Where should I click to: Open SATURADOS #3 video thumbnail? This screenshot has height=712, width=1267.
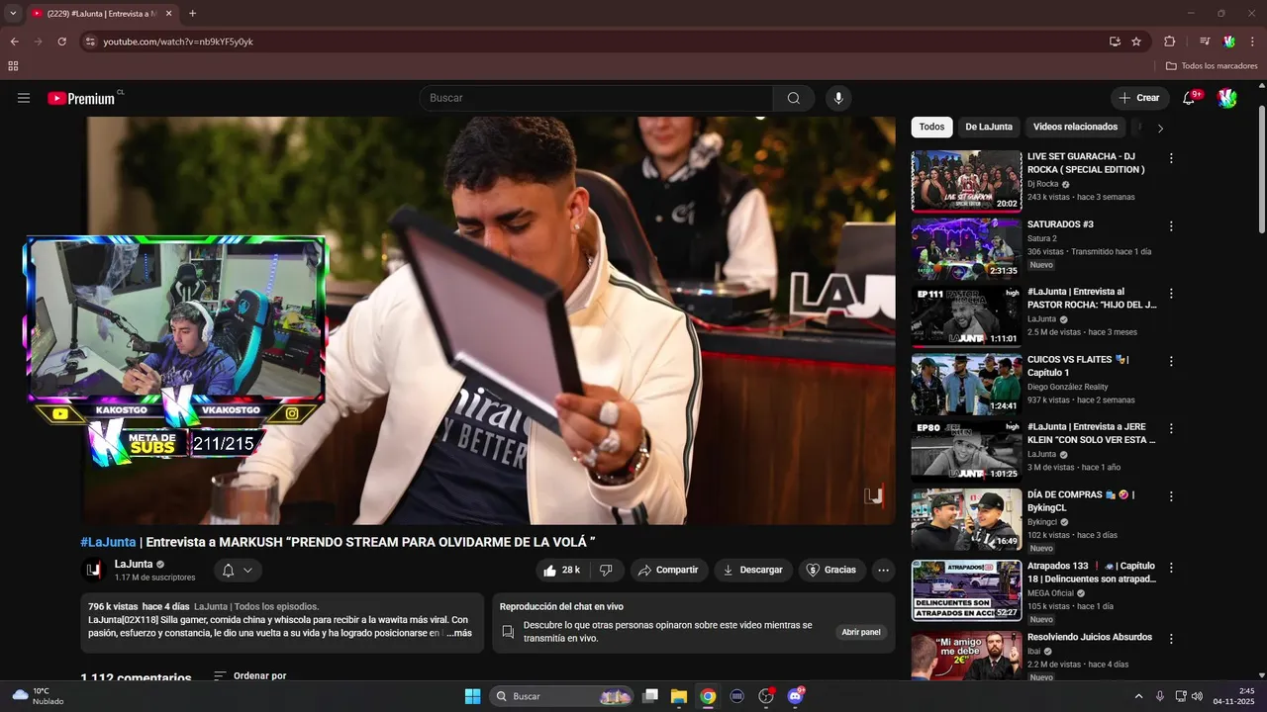click(966, 248)
